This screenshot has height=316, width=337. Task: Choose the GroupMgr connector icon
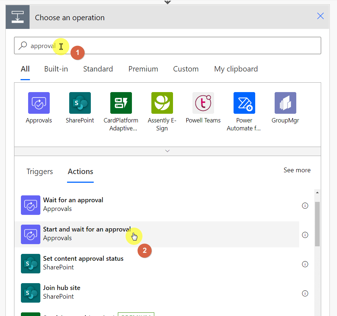285,103
